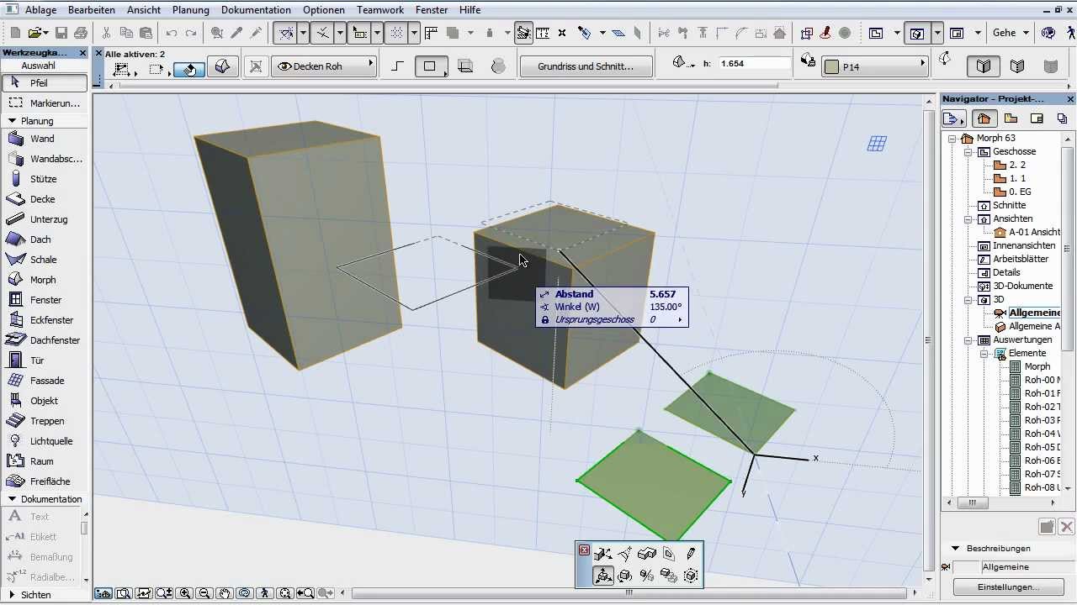Click the Undo arrow icon
Screen dimensions: 1077x605
172,33
